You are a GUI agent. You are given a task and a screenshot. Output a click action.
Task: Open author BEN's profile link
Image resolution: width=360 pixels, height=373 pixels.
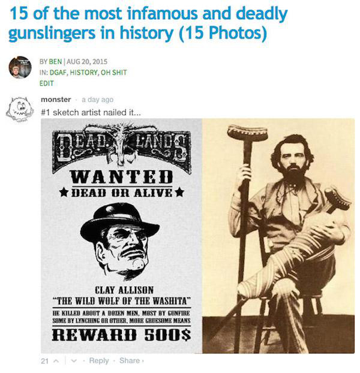pos(55,62)
